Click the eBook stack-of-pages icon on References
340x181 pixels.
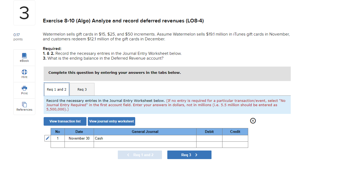click(24, 105)
